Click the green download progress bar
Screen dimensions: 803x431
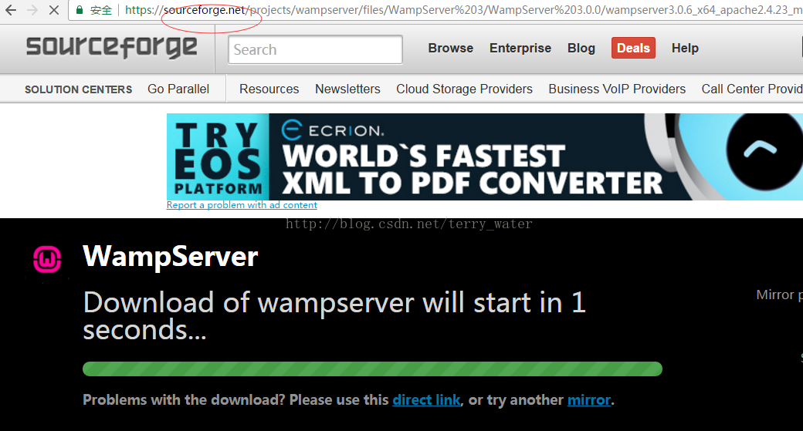[372, 369]
